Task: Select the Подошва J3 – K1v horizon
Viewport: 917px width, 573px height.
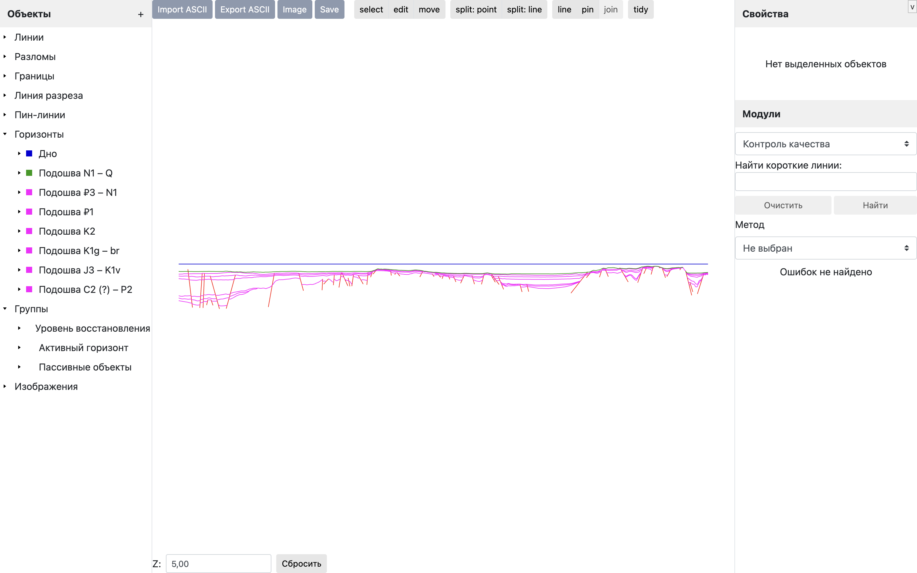Action: click(79, 270)
